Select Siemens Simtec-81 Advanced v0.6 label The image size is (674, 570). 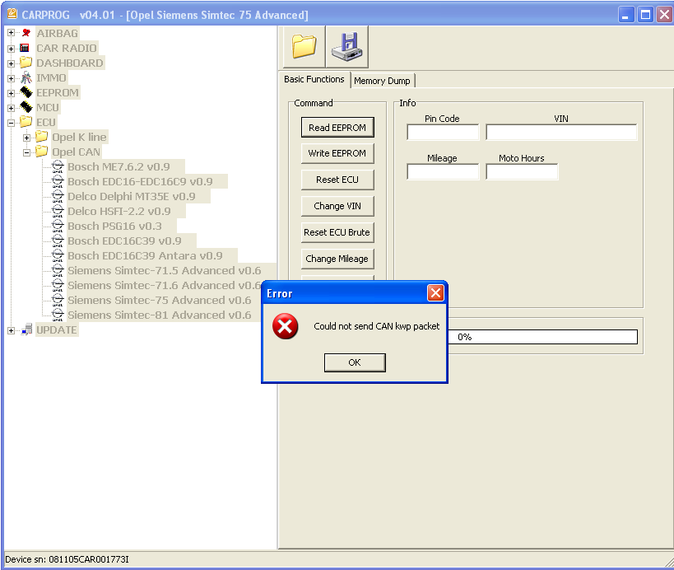160,315
